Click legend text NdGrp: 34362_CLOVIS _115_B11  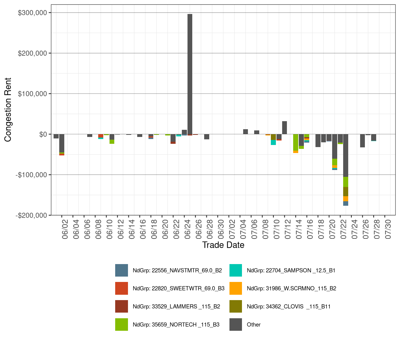[289, 307]
